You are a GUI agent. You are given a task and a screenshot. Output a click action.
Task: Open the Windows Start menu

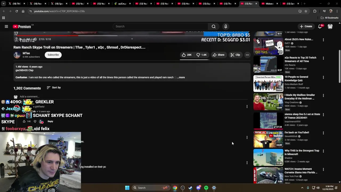tap(127, 188)
